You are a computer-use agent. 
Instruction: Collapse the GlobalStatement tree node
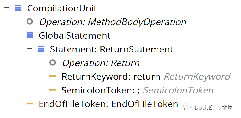pyautogui.click(x=18, y=35)
